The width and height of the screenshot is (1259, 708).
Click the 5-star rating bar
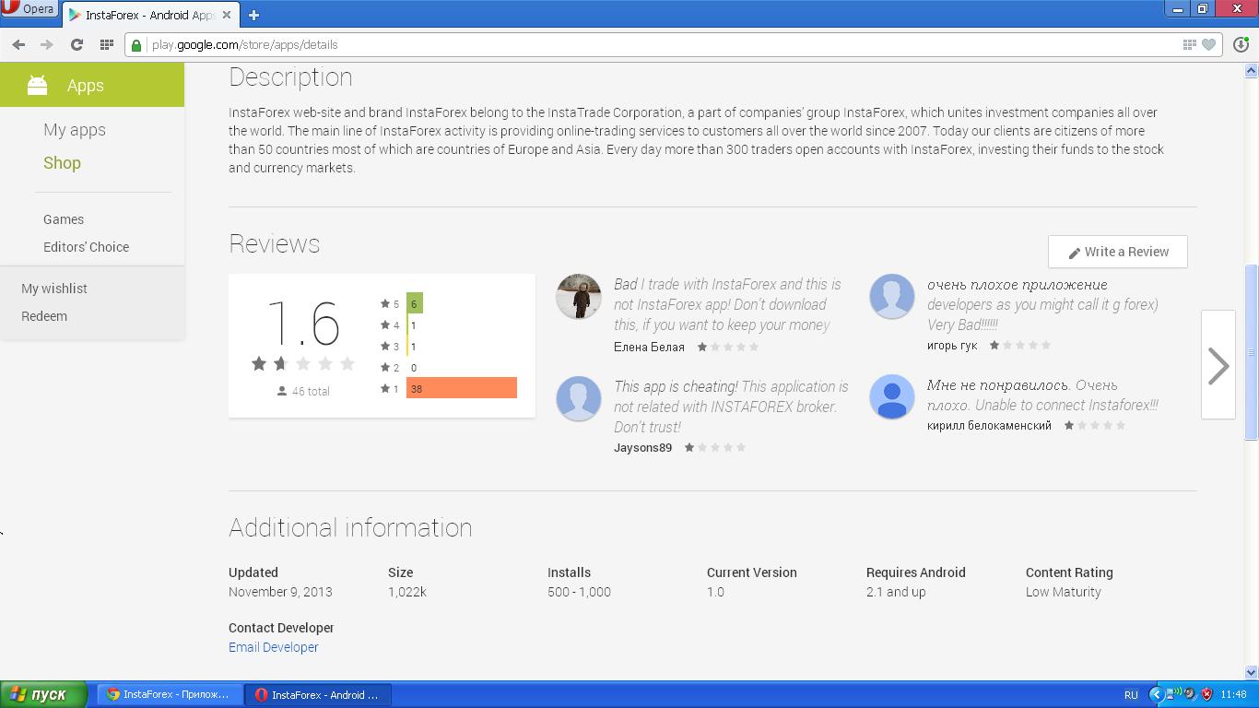coord(415,303)
